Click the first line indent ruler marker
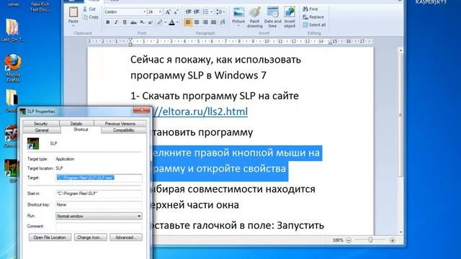The width and height of the screenshot is (461, 259). click(130, 40)
